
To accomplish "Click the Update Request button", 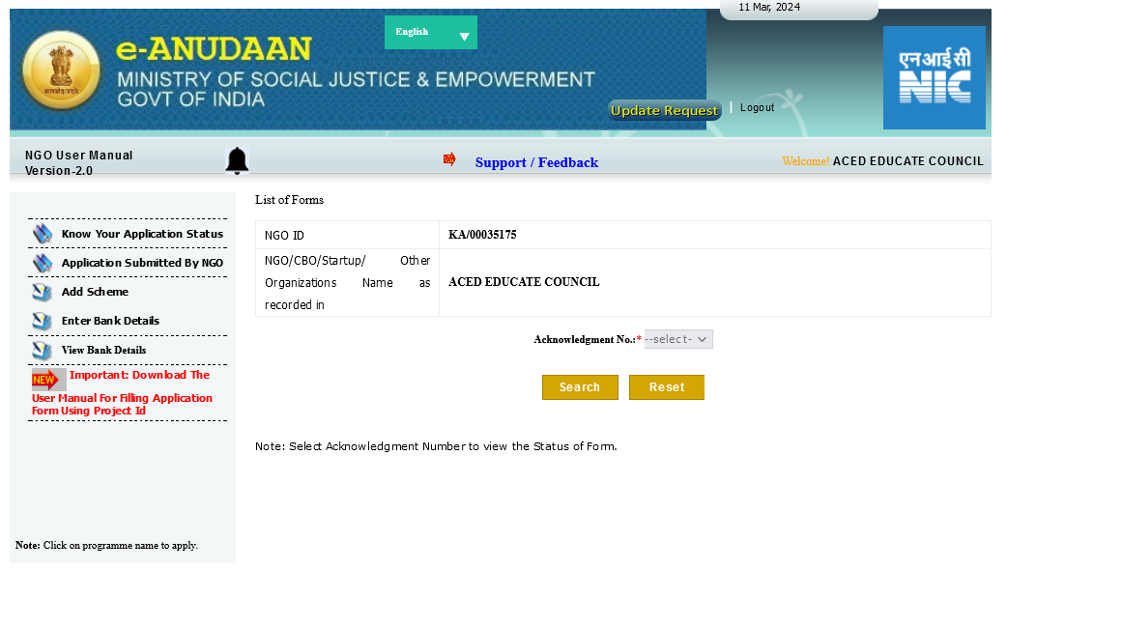I will [x=665, y=110].
